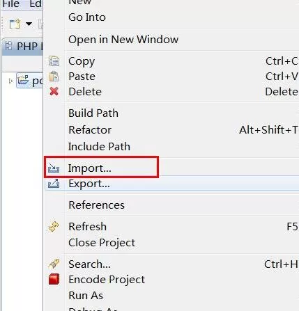This screenshot has height=311, width=299.
Task: Choose Open in New Window
Action: click(x=123, y=39)
